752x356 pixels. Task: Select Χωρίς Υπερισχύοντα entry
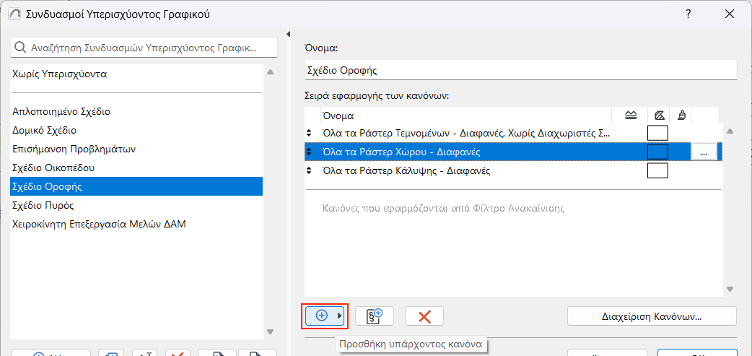pyautogui.click(x=60, y=74)
